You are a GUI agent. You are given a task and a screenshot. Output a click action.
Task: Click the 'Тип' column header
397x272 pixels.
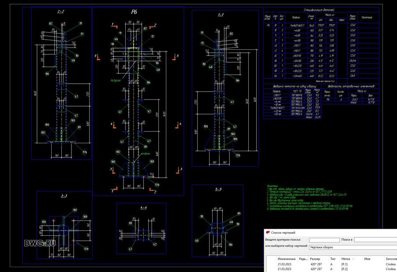pos(333,259)
